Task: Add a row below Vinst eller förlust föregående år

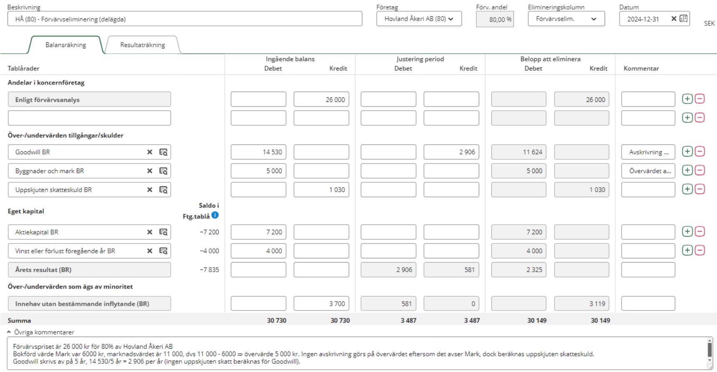Action: pos(687,250)
